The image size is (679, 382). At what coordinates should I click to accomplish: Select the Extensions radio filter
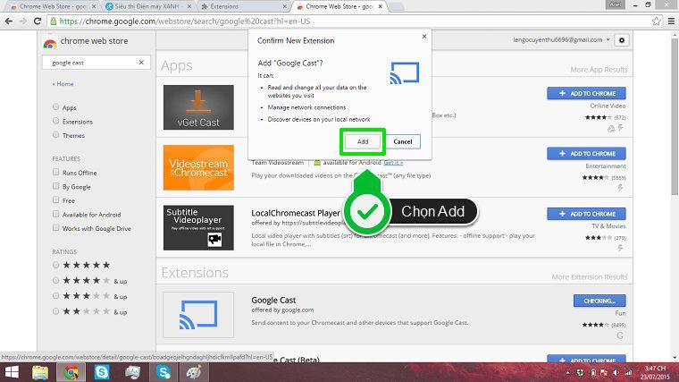click(56, 121)
